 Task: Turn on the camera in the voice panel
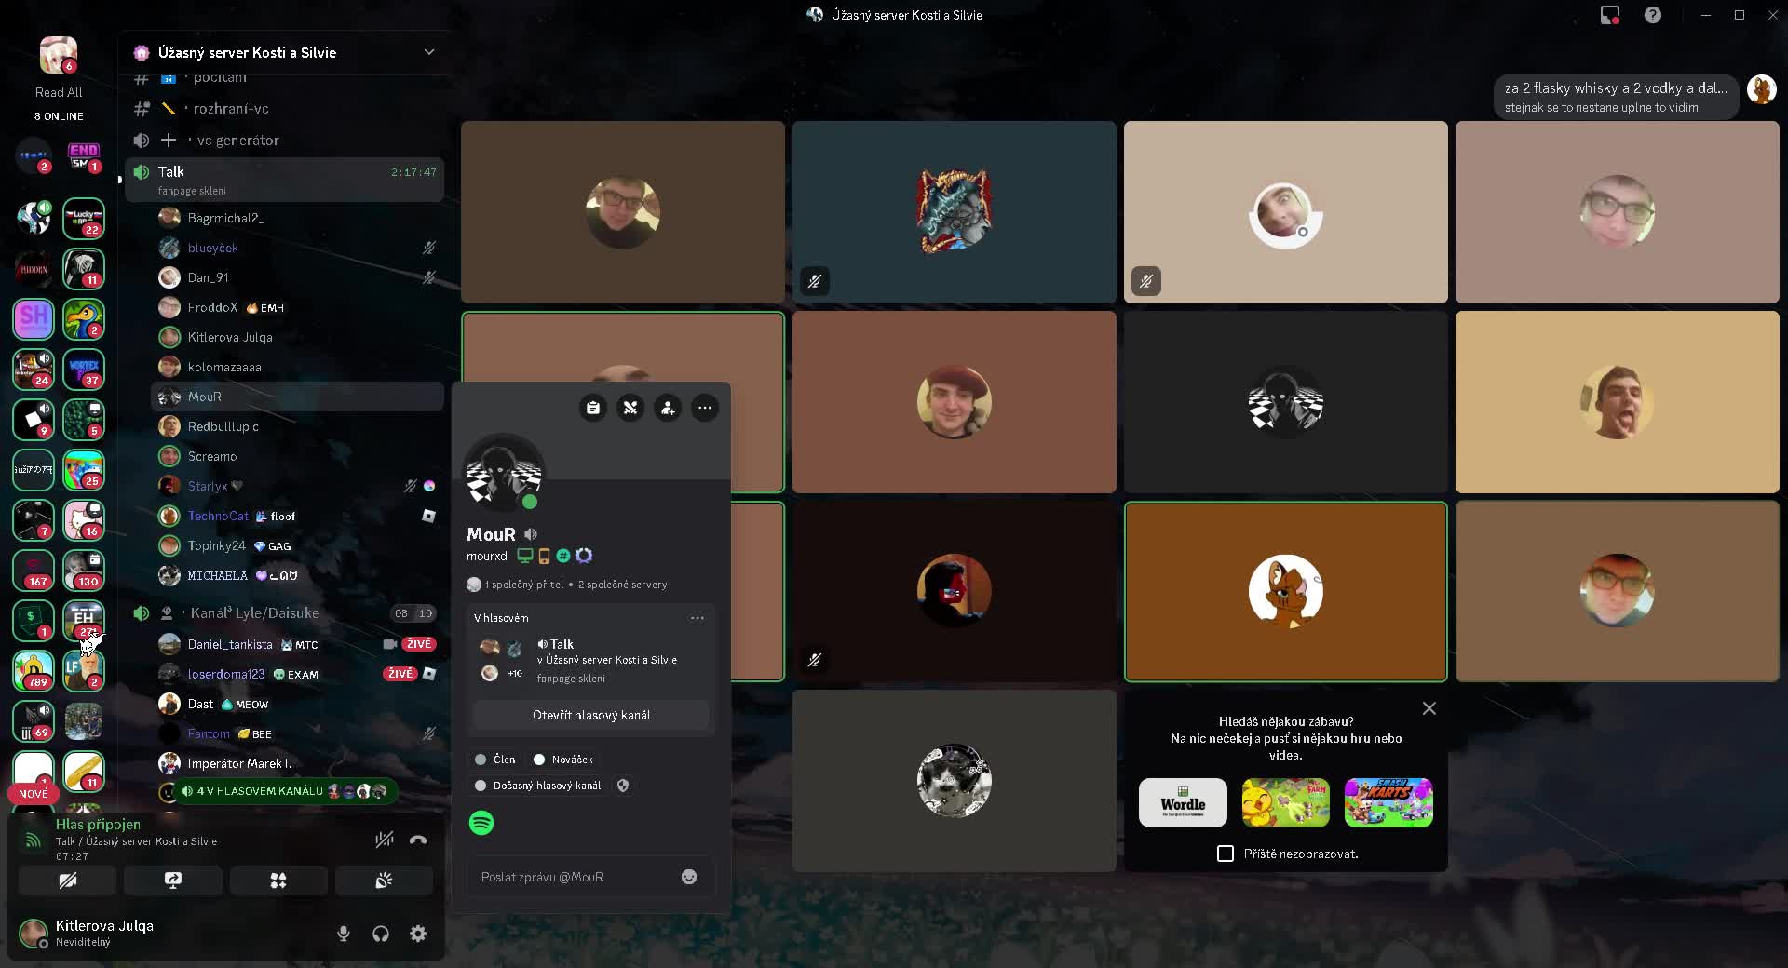coord(67,881)
